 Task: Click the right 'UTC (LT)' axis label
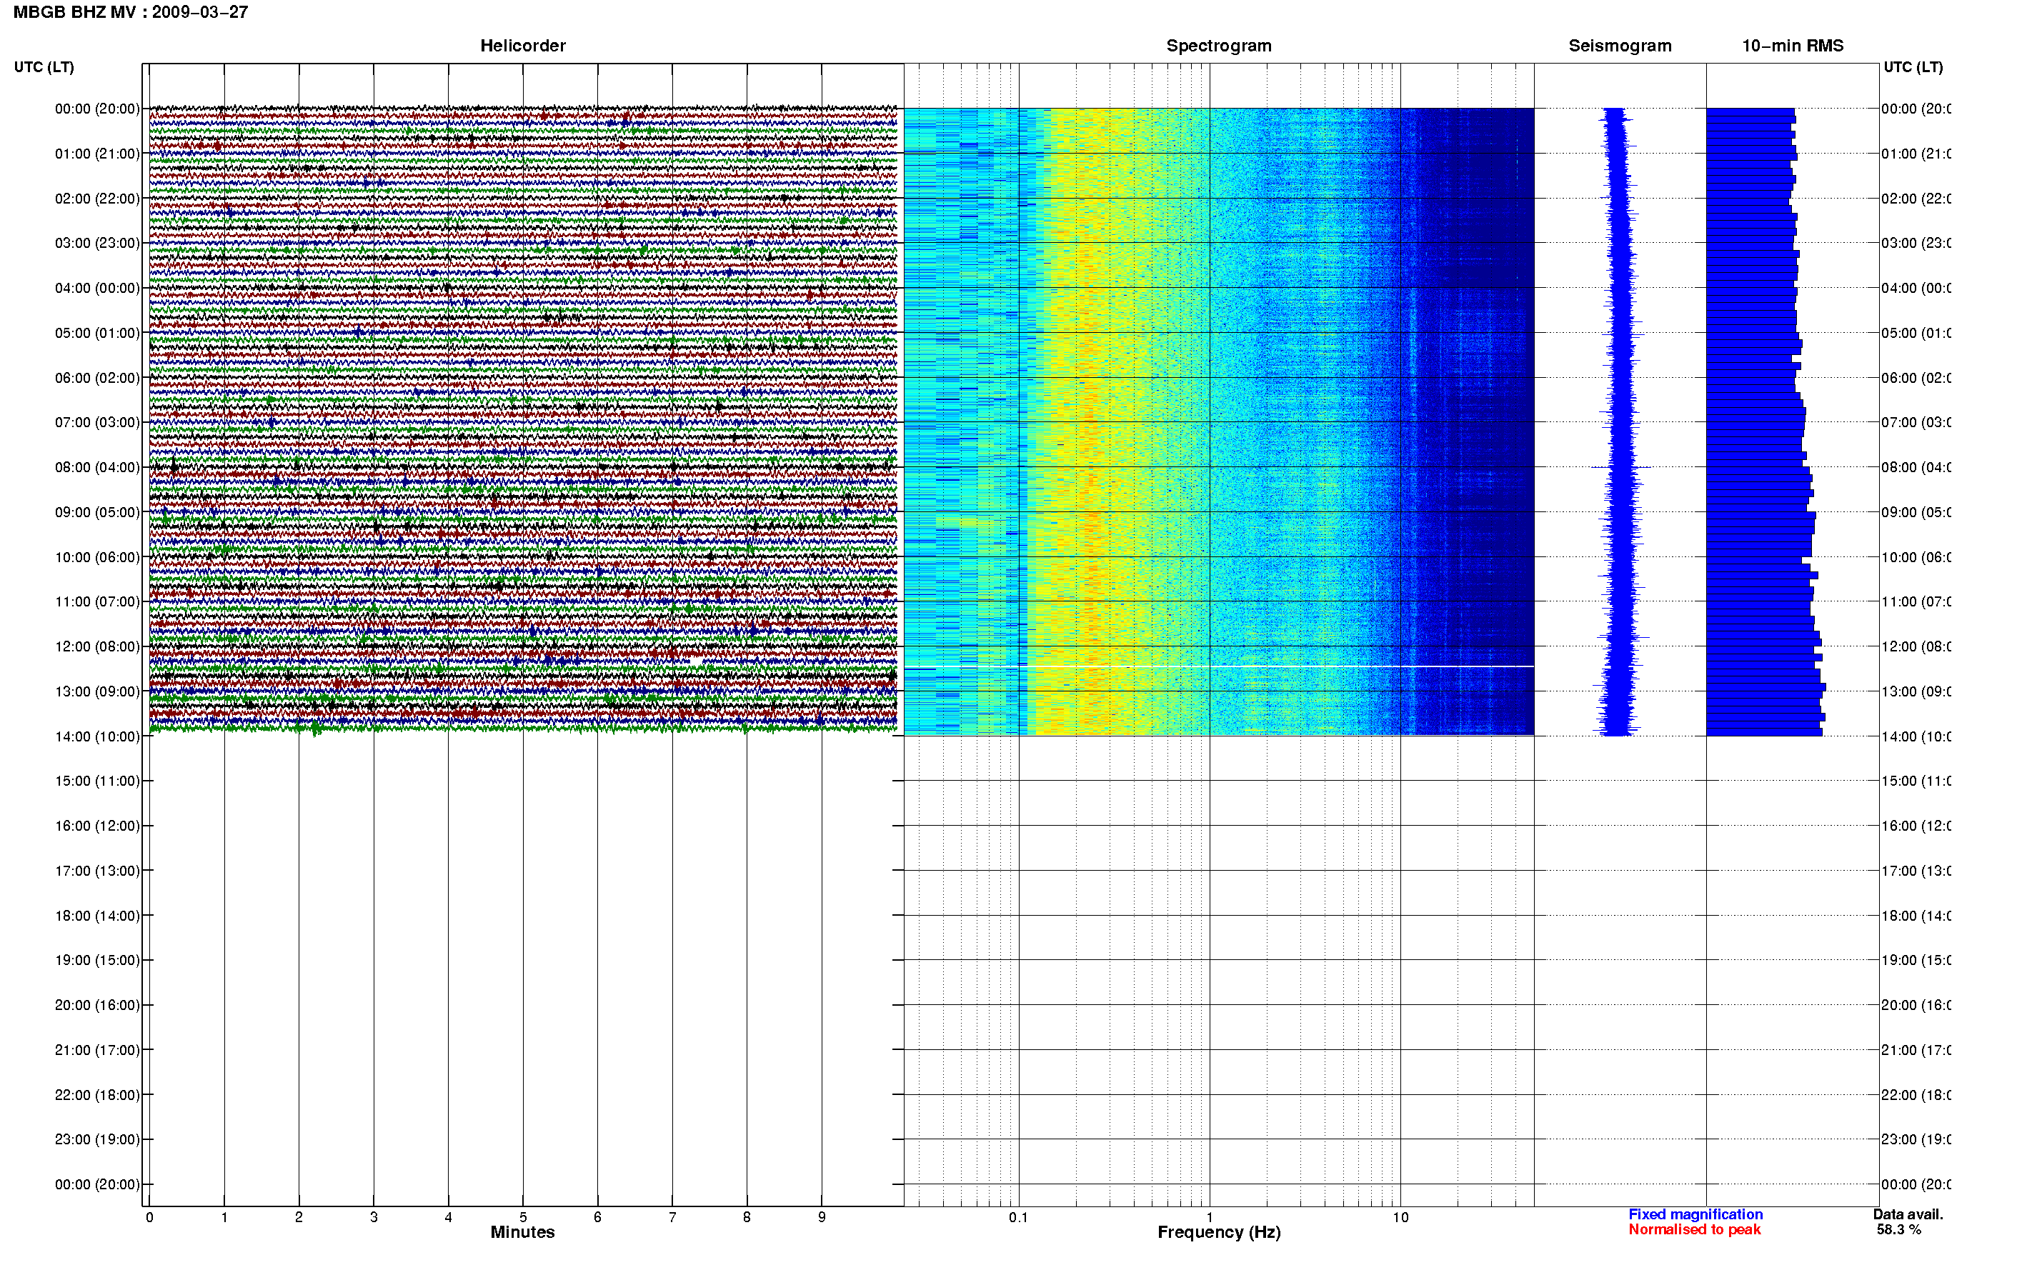1913,67
